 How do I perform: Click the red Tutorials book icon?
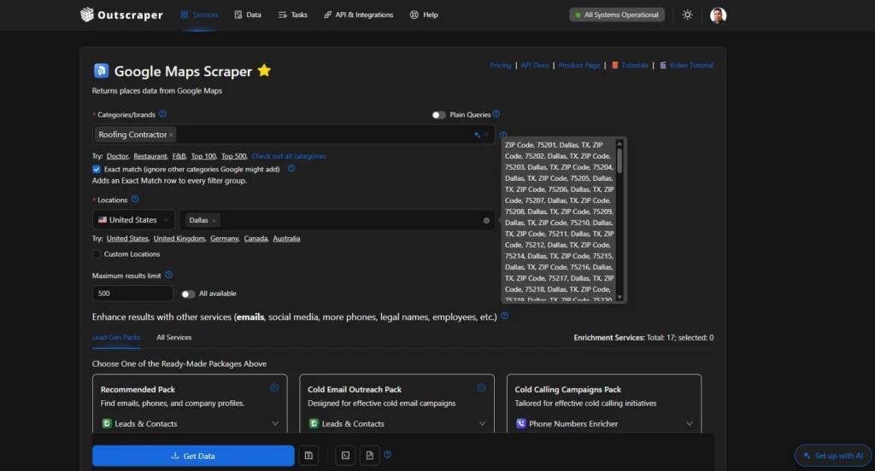point(615,65)
